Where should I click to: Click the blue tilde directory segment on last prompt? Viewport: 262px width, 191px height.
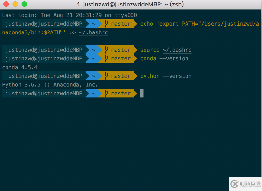coord(93,94)
